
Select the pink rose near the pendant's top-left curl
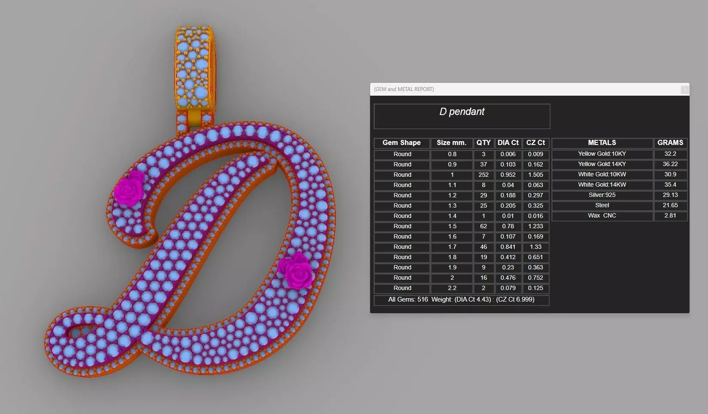point(131,188)
